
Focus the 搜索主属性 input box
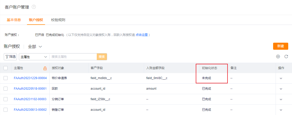coord(73,57)
